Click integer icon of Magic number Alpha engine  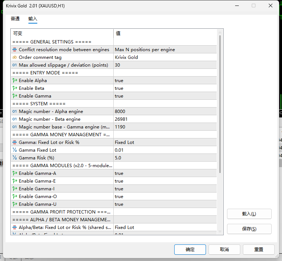[x=14, y=112]
